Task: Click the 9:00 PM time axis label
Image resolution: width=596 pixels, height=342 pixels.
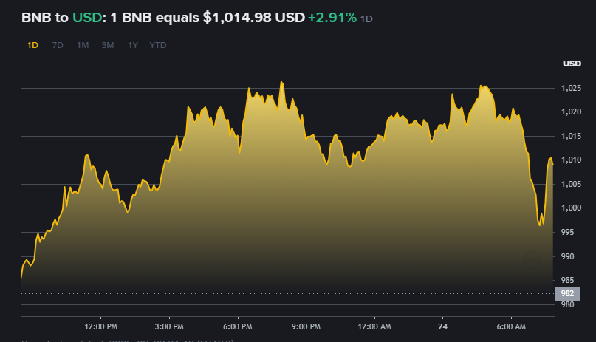Action: [x=306, y=326]
